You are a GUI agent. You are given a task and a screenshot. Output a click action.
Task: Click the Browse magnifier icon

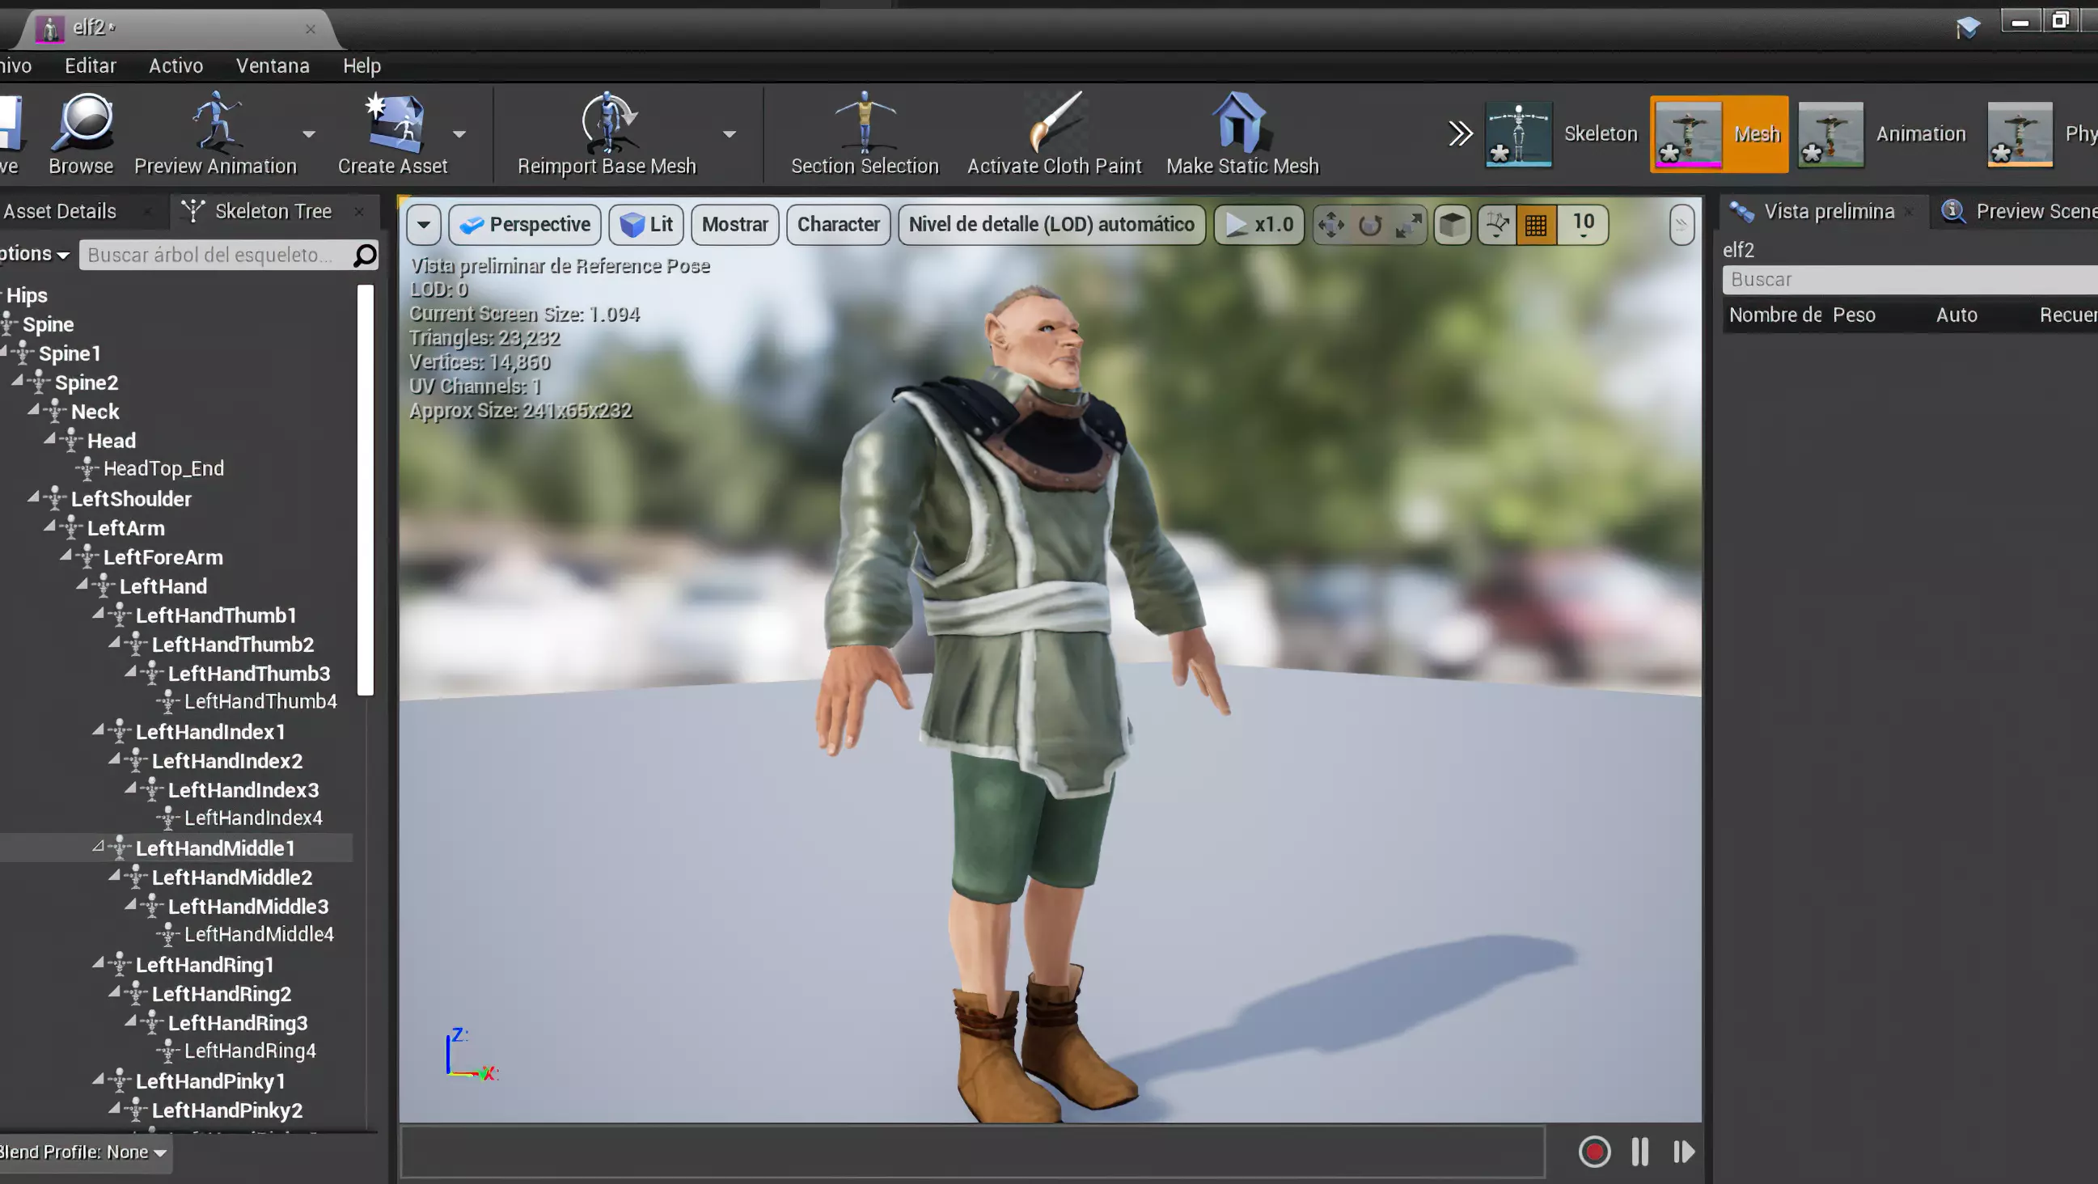point(82,122)
